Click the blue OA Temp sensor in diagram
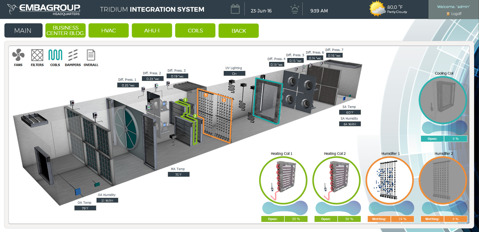Screen dimensions: 479x232 78,192
